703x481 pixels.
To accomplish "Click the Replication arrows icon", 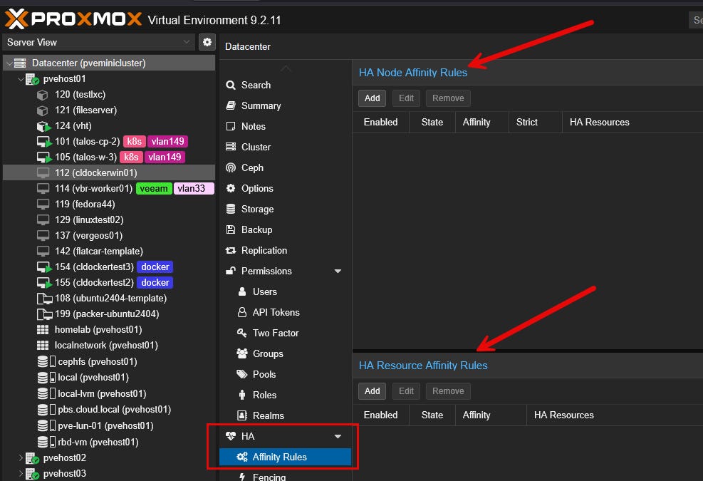I will click(231, 250).
